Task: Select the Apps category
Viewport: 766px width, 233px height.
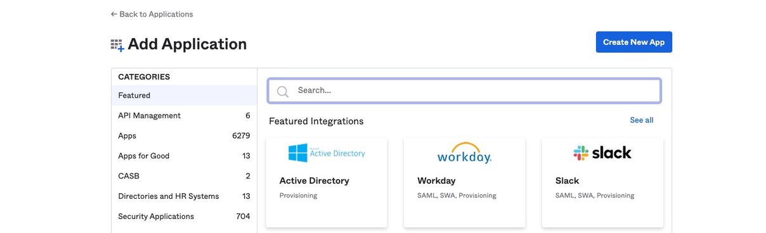Action: [x=184, y=136]
